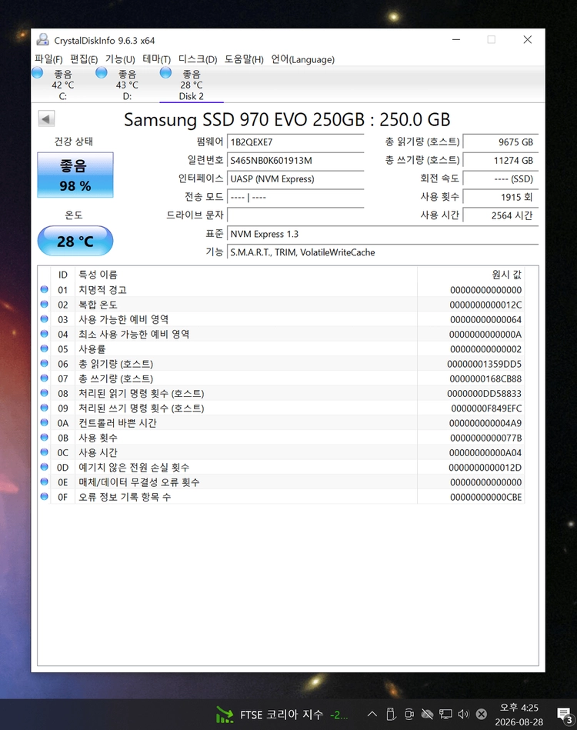
Task: Click the interface field UASP (NVM Express)
Action: click(x=295, y=178)
